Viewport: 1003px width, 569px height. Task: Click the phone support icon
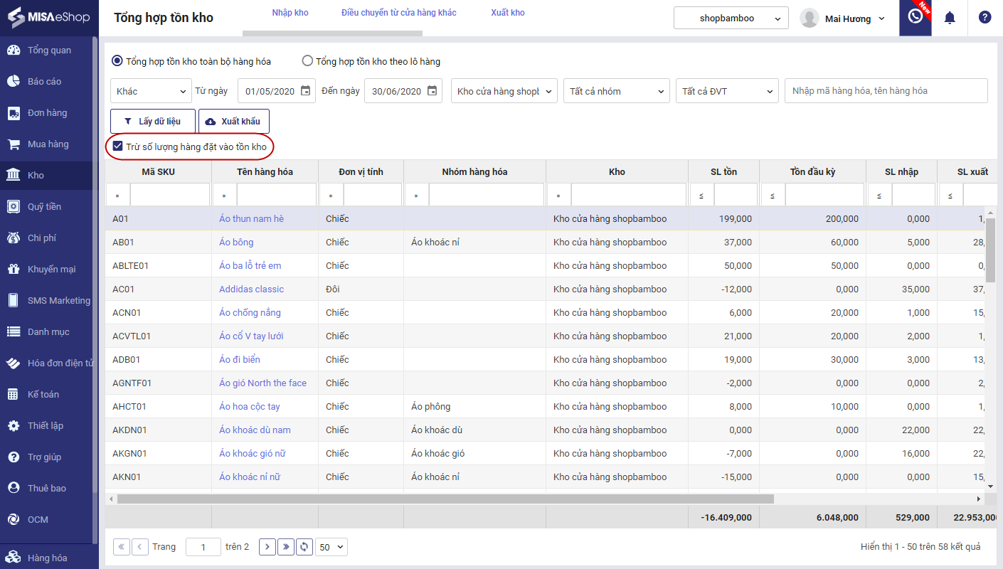pos(915,17)
